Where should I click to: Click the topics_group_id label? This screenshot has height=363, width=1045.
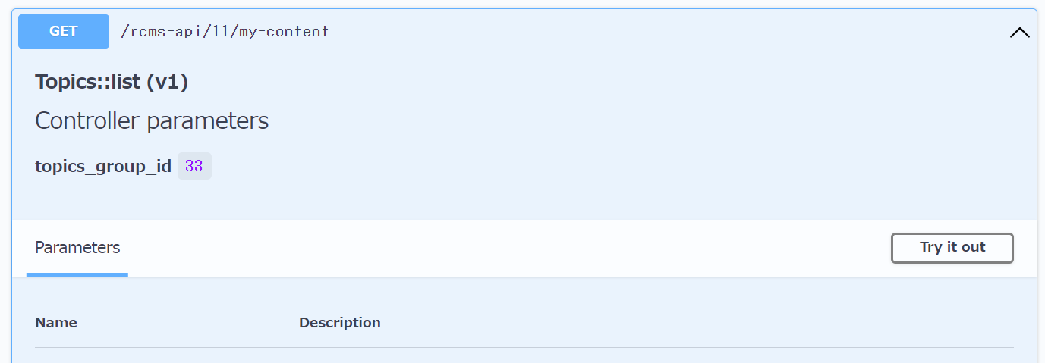tap(103, 166)
